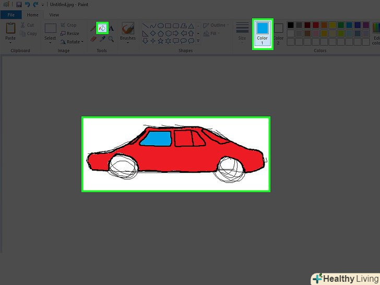Select the Magnifier tool

[111, 38]
